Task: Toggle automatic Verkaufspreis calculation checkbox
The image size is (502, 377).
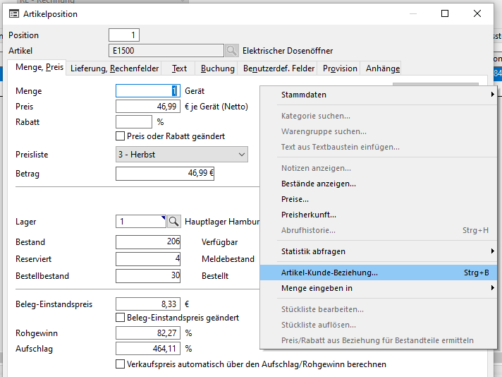Action: point(120,364)
